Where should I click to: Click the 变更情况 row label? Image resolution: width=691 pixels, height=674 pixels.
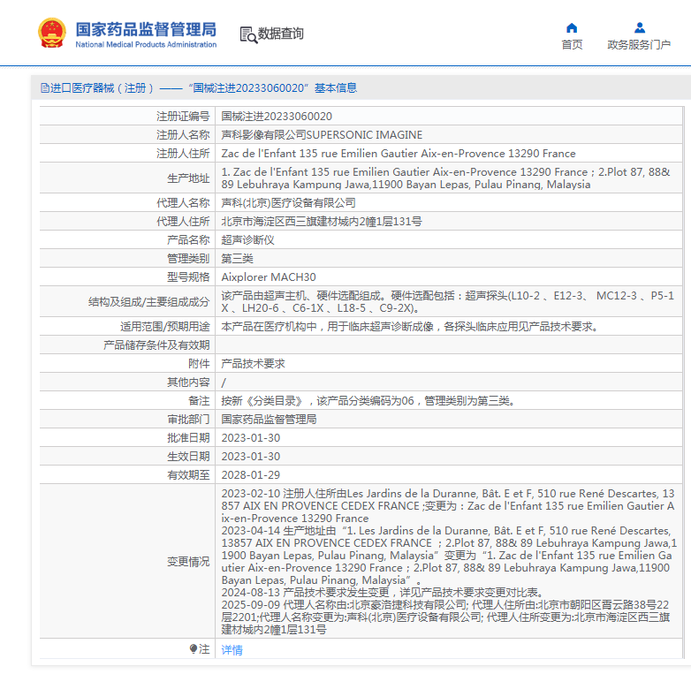188,561
